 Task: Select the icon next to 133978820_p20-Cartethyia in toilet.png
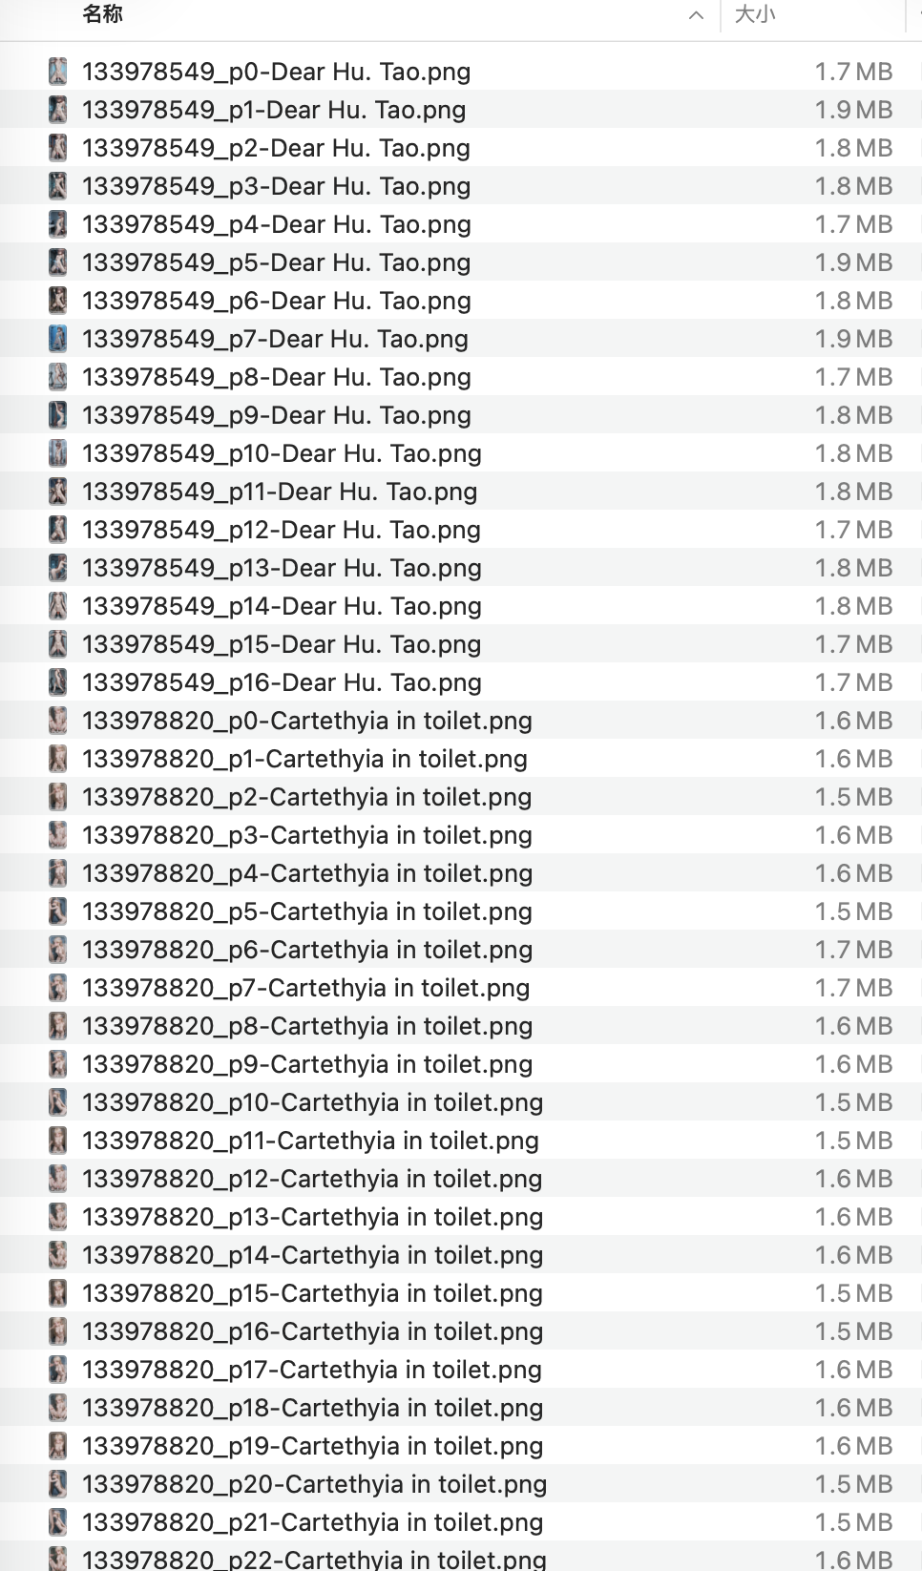point(58,1484)
